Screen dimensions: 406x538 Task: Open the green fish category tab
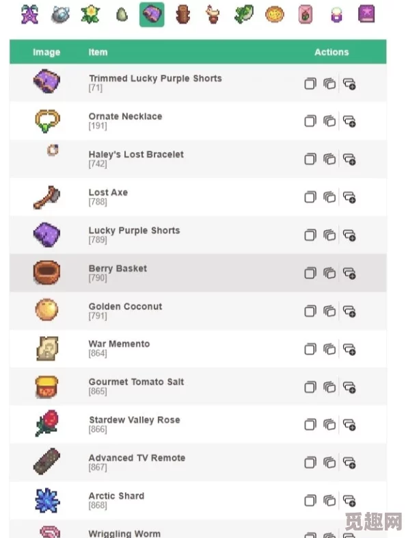[x=244, y=14]
